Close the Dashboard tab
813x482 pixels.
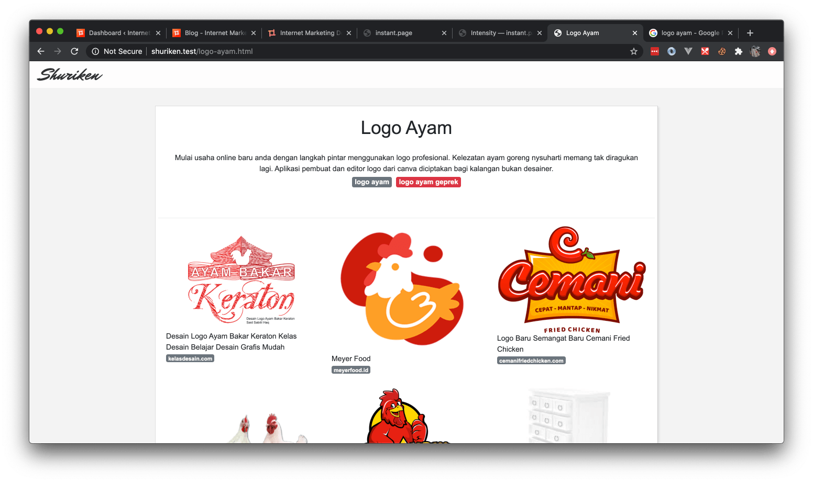click(158, 33)
